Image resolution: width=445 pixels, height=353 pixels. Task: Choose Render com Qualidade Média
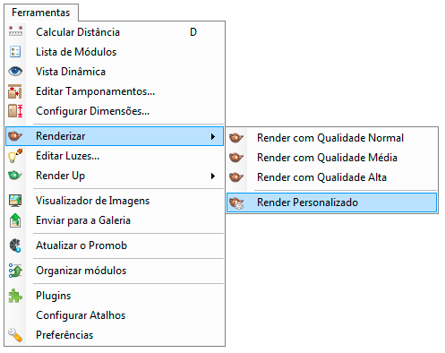332,158
